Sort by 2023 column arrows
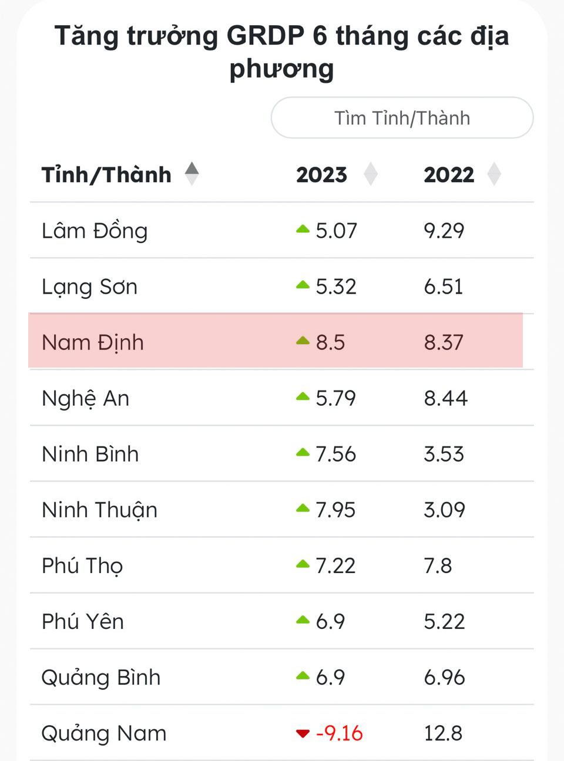The image size is (564, 761). [x=370, y=174]
